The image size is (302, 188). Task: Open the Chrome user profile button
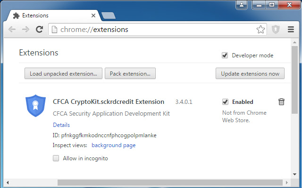242,5
